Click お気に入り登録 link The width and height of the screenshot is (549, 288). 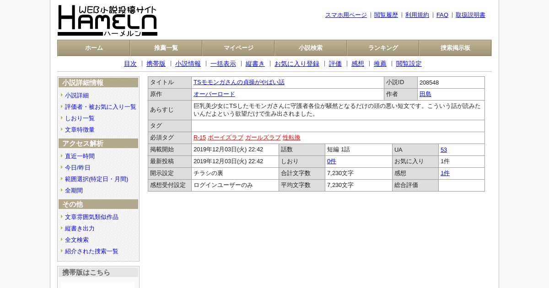(297, 64)
